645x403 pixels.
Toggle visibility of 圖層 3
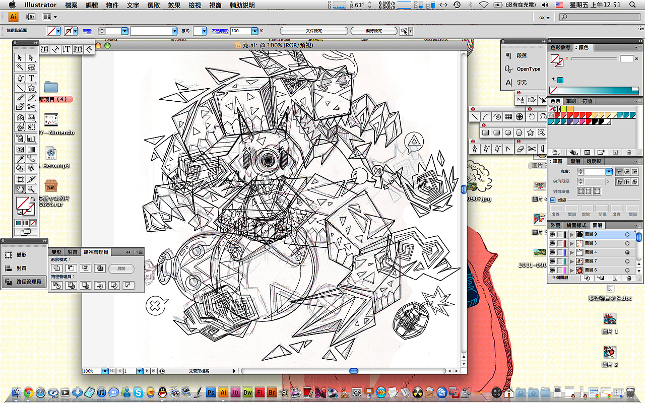(x=552, y=243)
